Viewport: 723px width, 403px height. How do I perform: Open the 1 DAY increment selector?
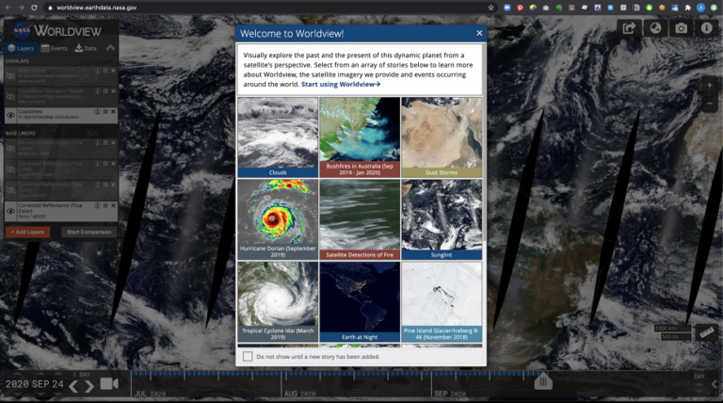[81, 375]
